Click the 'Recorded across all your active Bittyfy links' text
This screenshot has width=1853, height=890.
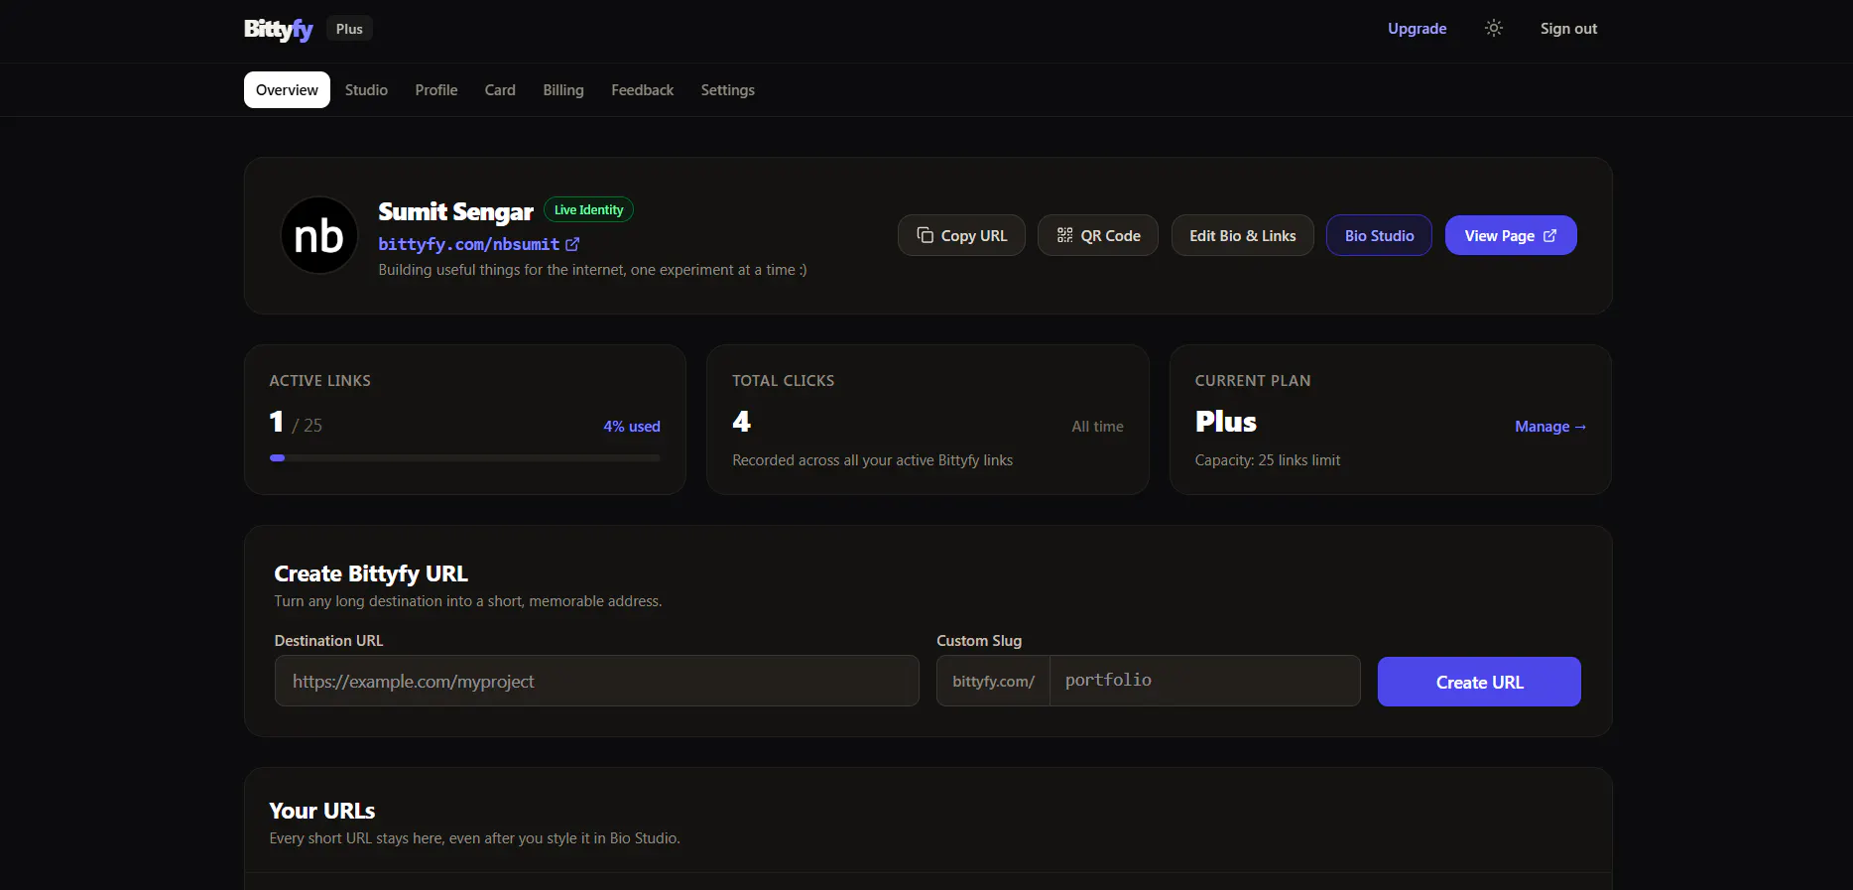point(872,460)
